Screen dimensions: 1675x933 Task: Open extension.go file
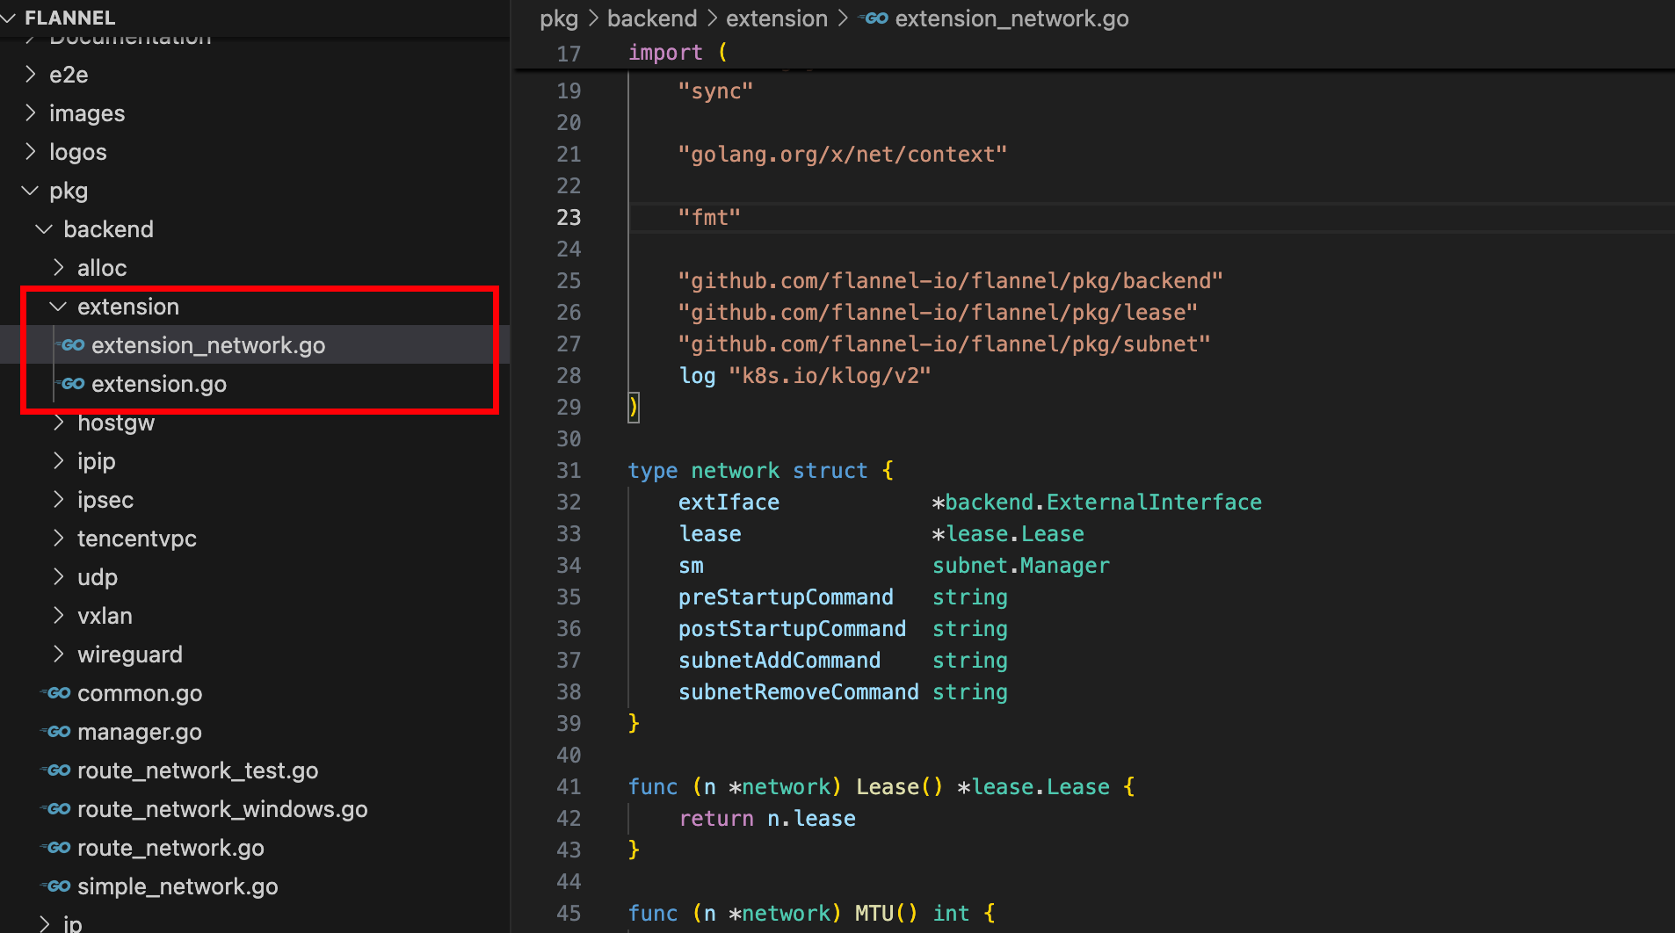(159, 384)
